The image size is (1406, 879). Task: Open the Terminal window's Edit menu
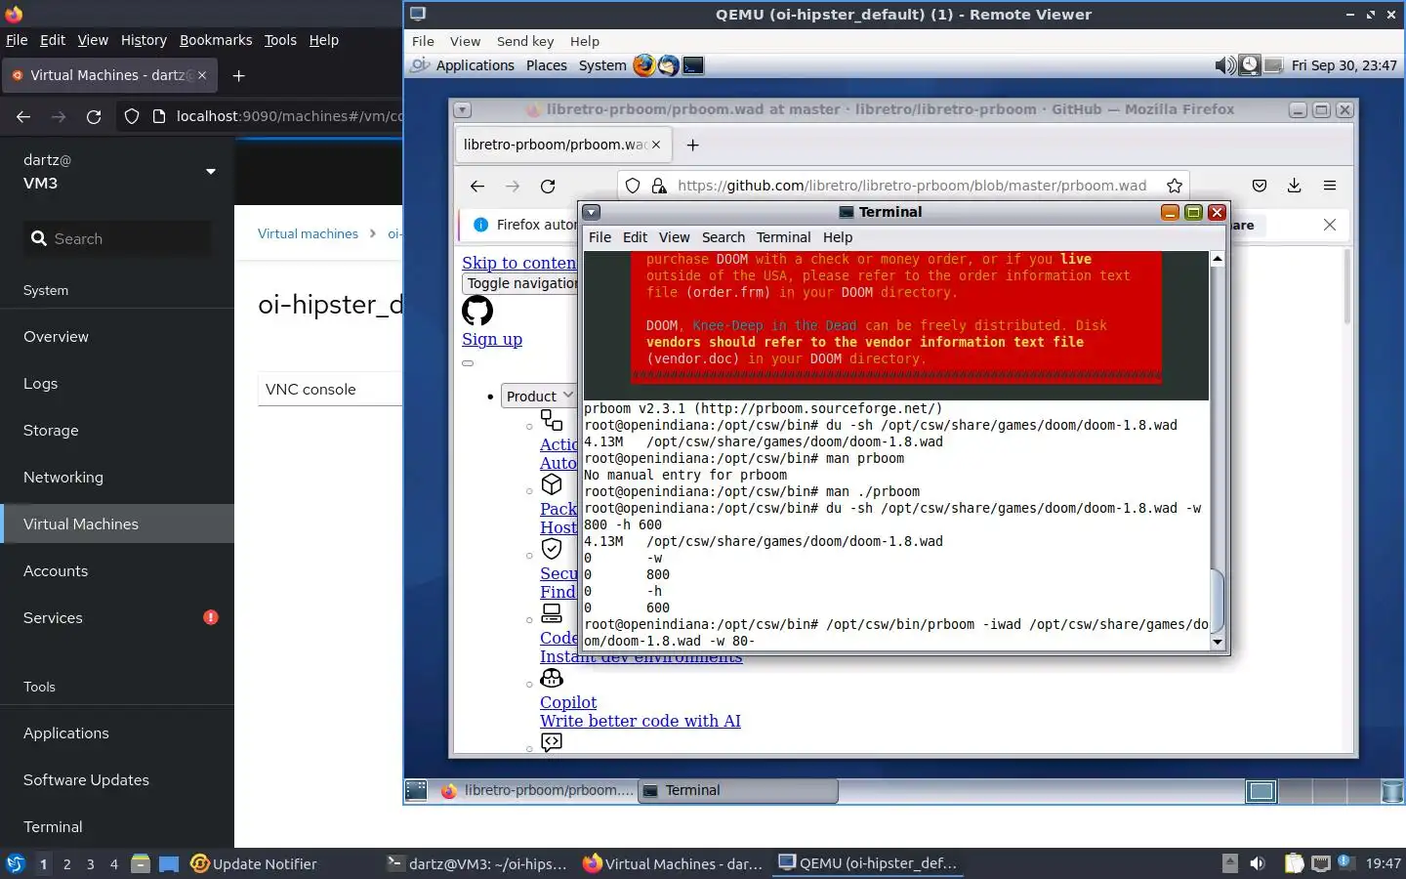tap(635, 237)
